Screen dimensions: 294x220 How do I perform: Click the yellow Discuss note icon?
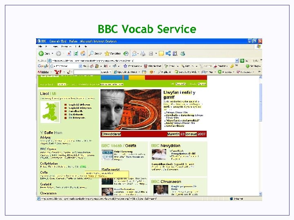[x=161, y=54]
